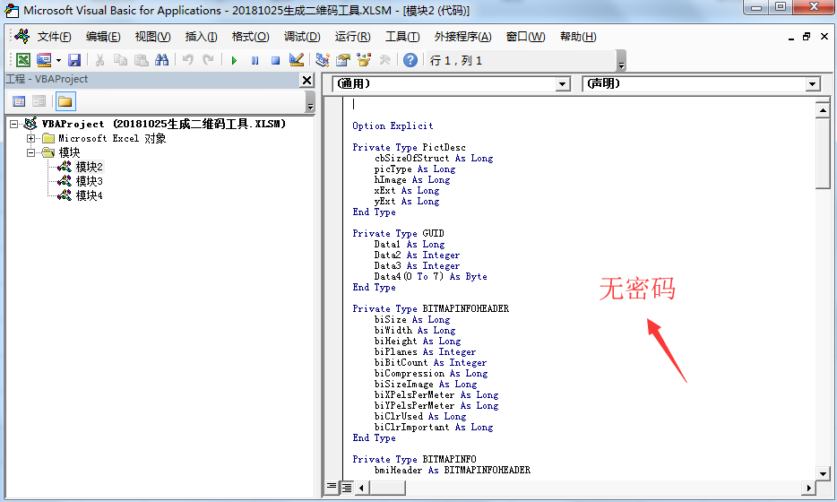Click the Private Type PictDesc line

coord(409,147)
